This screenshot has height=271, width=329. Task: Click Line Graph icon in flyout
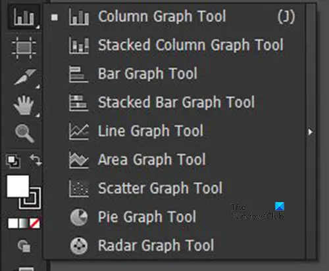[x=79, y=131]
